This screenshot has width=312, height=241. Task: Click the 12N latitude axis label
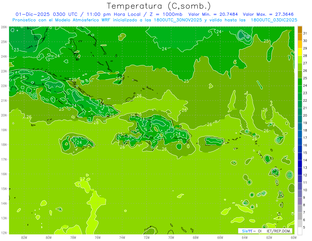(x=4, y=233)
